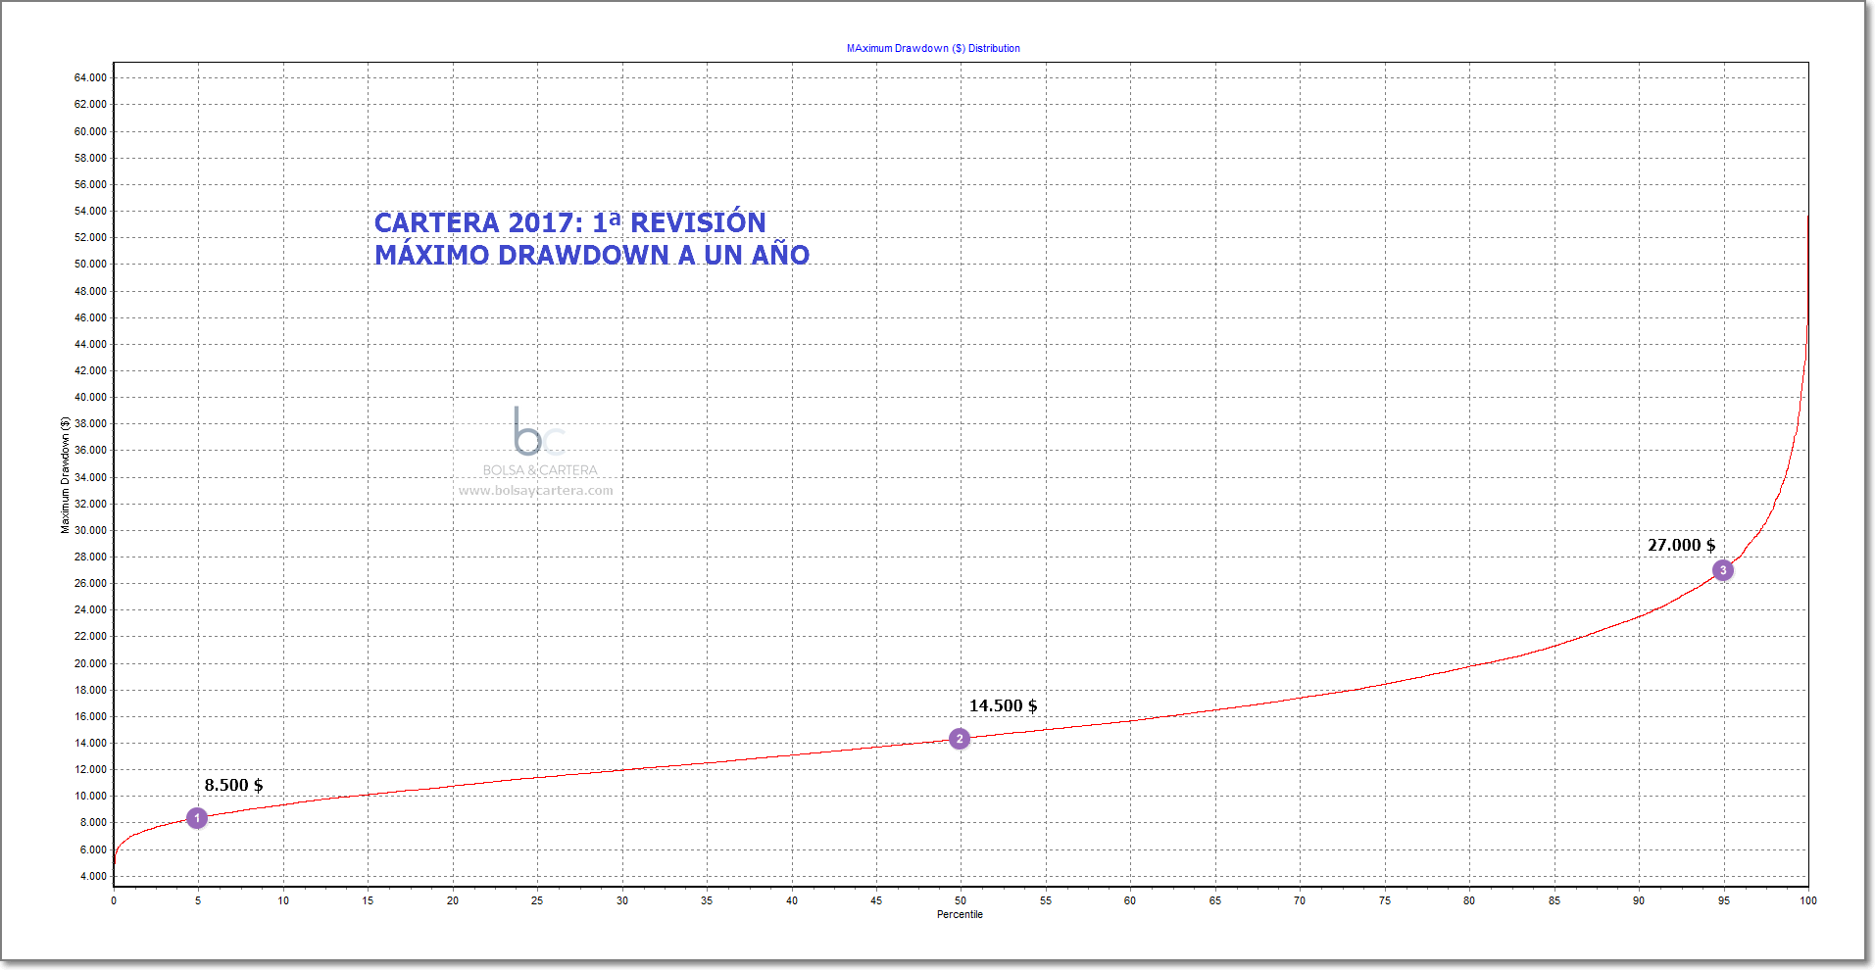
Task: Click y-axis tick label '46.000'
Action: [90, 317]
